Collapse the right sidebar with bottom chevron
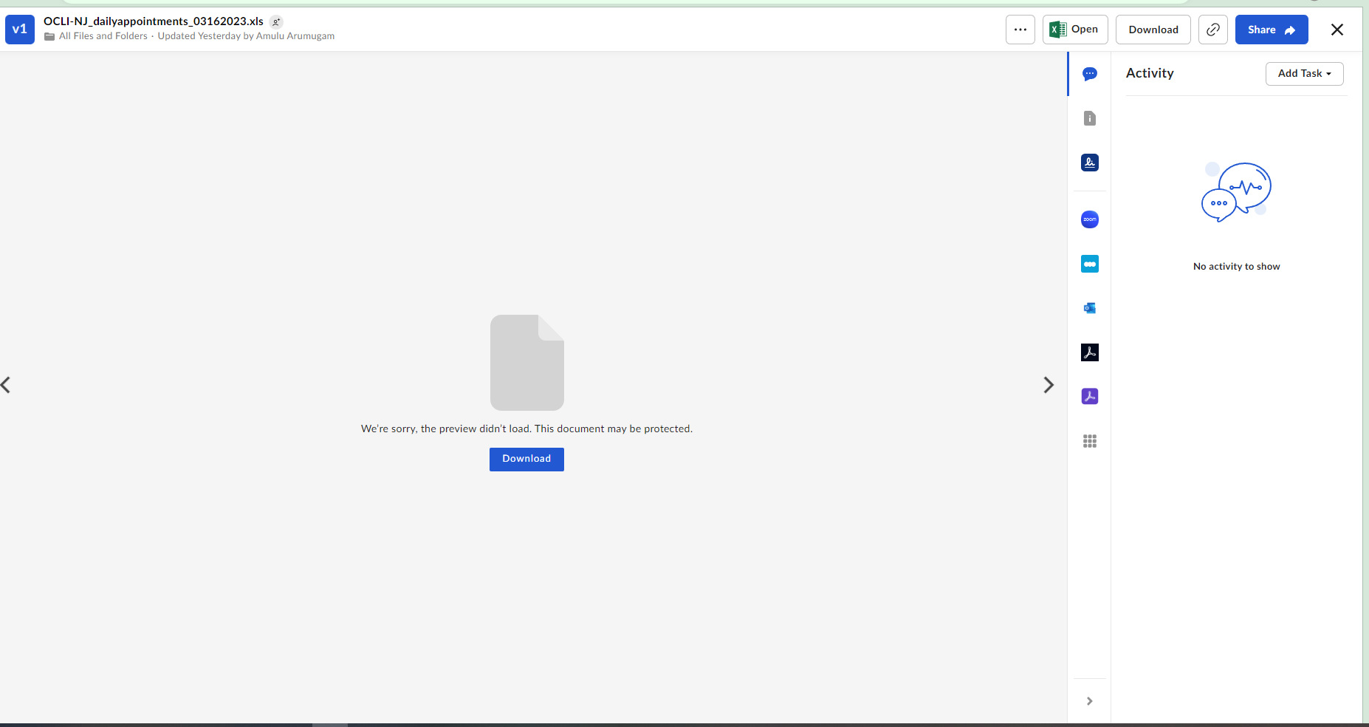 coord(1089,701)
